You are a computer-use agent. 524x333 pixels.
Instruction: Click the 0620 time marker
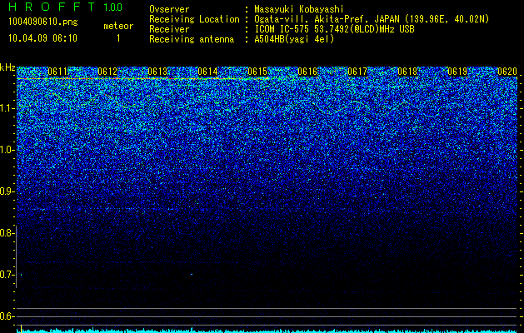click(x=507, y=72)
